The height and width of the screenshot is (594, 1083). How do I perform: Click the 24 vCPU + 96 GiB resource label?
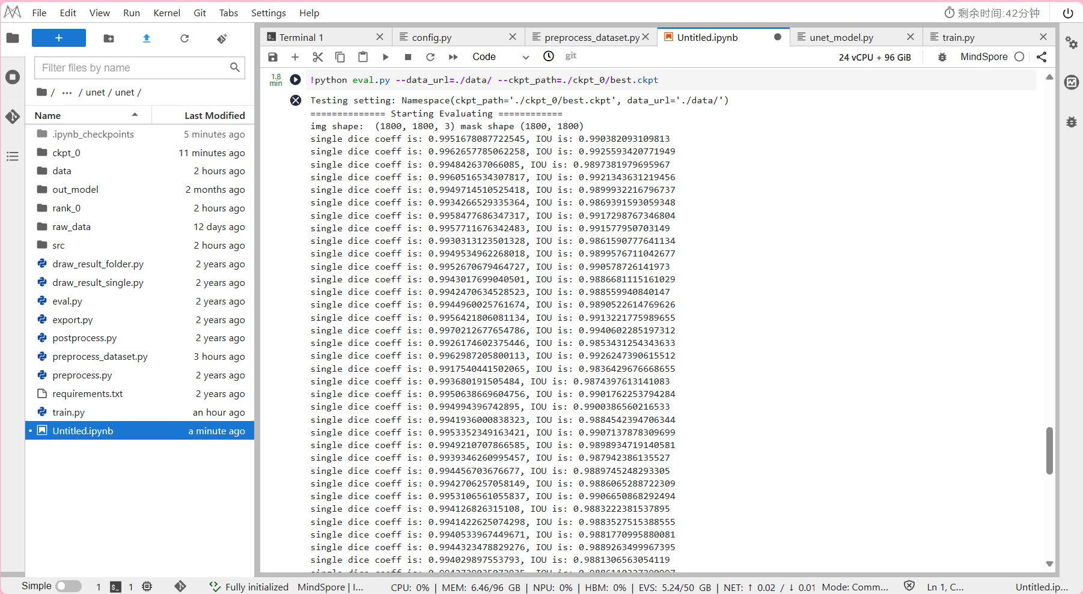pyautogui.click(x=875, y=57)
